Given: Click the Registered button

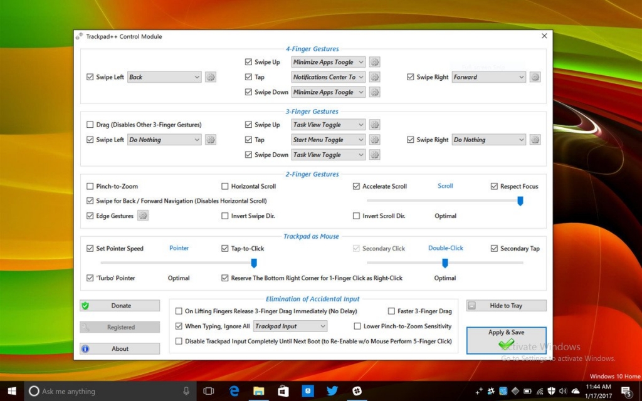Looking at the screenshot, I should 120,327.
